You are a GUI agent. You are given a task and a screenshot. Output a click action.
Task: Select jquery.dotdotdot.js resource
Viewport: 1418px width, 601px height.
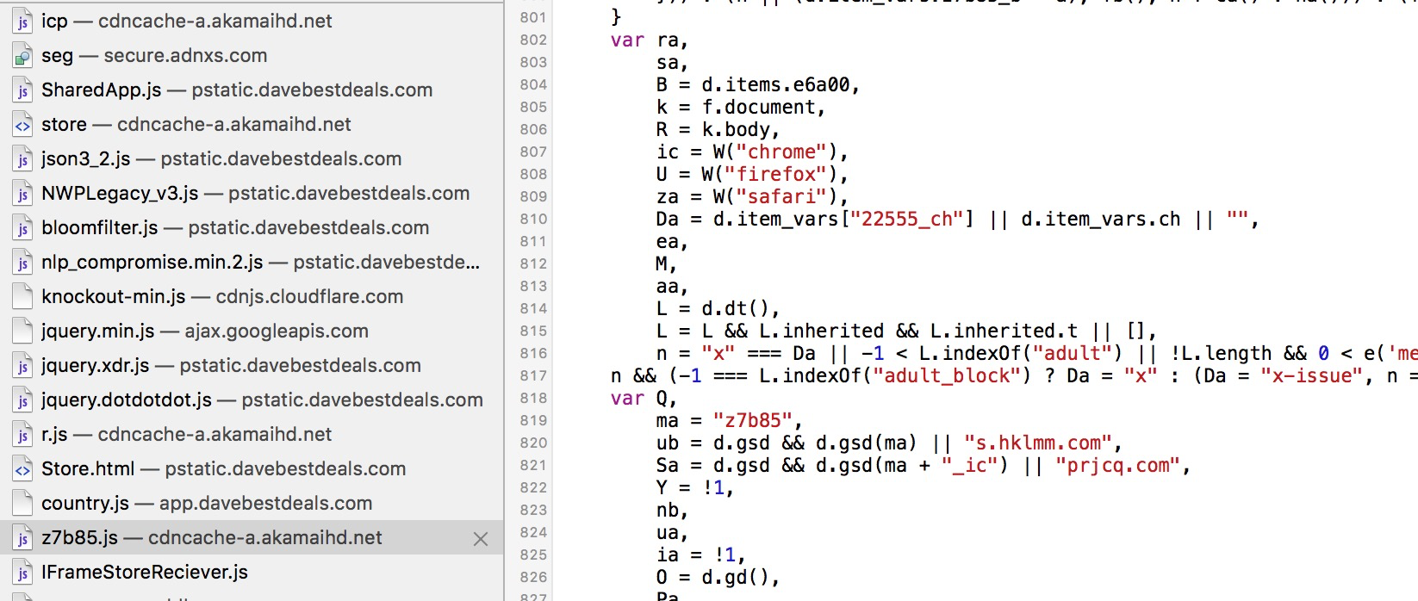pos(262,400)
